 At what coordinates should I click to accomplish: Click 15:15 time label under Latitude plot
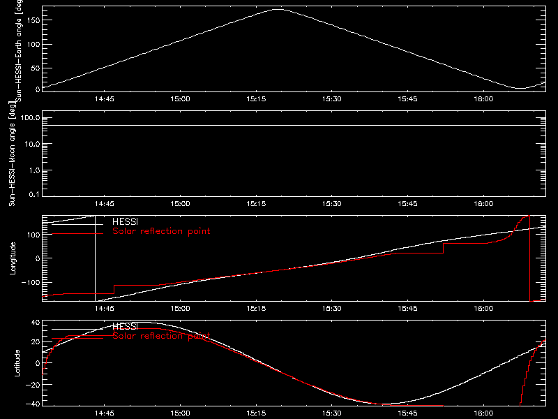[256, 413]
